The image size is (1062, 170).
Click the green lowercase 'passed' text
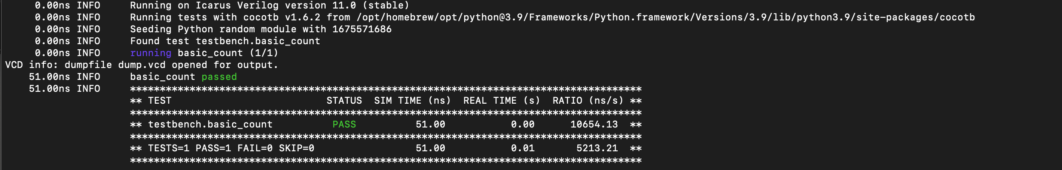tap(219, 77)
